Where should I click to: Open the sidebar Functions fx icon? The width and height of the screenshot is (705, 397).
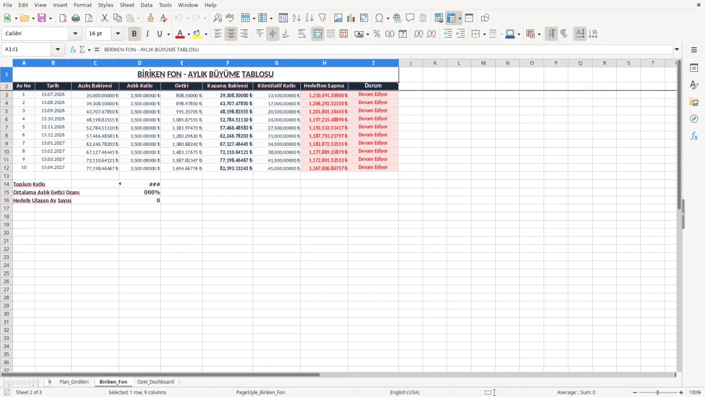[x=694, y=136]
